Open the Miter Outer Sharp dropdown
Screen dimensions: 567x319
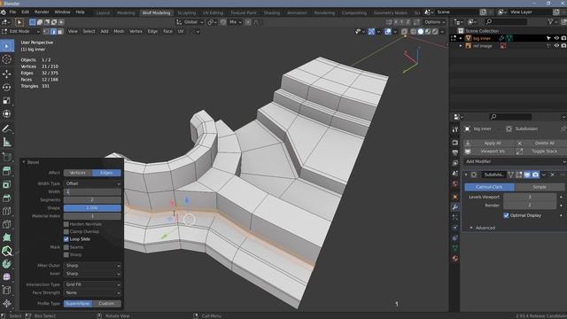tap(92, 266)
